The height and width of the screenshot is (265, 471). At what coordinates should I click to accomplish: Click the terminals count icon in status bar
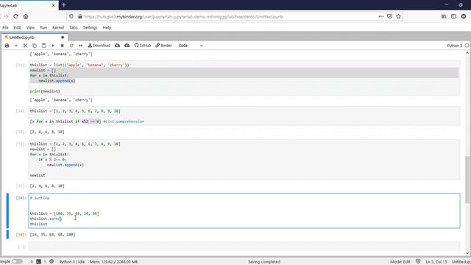[38, 262]
